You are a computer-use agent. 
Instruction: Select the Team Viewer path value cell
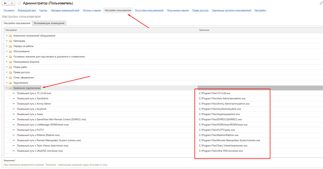(223, 146)
